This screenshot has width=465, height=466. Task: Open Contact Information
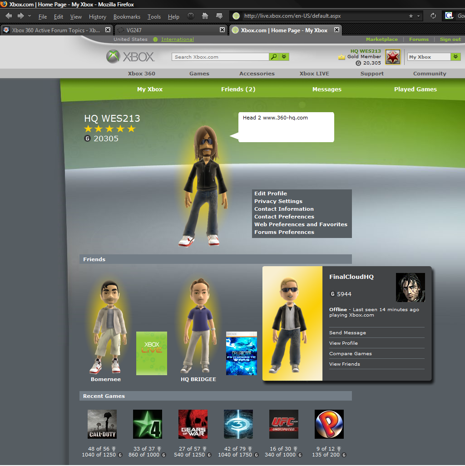284,209
